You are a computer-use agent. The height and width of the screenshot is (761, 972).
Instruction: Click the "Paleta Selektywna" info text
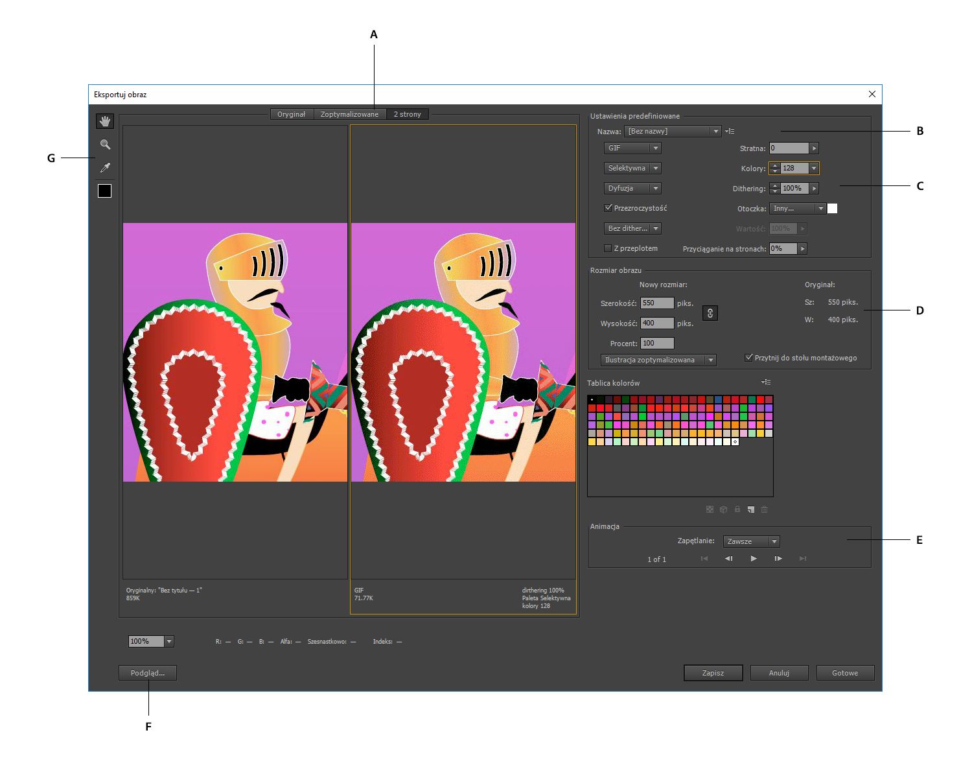(x=546, y=598)
